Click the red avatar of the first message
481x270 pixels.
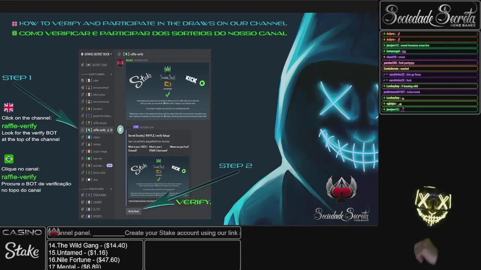click(120, 63)
